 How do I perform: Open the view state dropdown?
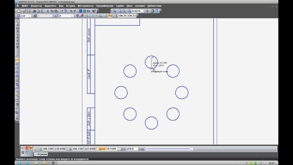(x=51, y=16)
